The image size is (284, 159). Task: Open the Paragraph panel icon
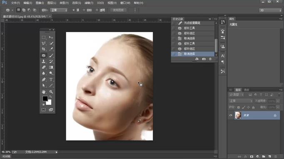tap(223, 62)
